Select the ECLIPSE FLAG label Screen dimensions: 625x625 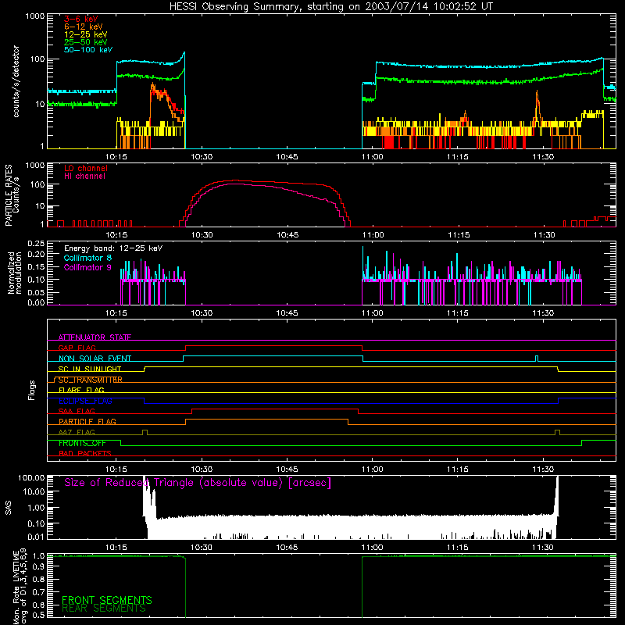tap(85, 401)
